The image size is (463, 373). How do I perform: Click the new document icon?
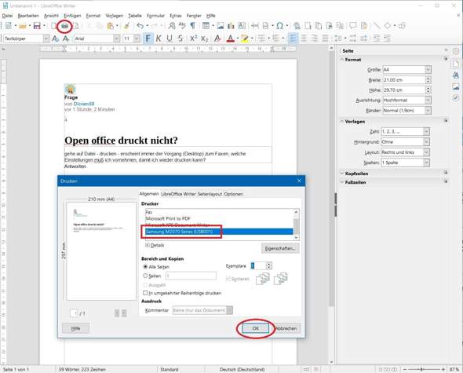[x=9, y=26]
